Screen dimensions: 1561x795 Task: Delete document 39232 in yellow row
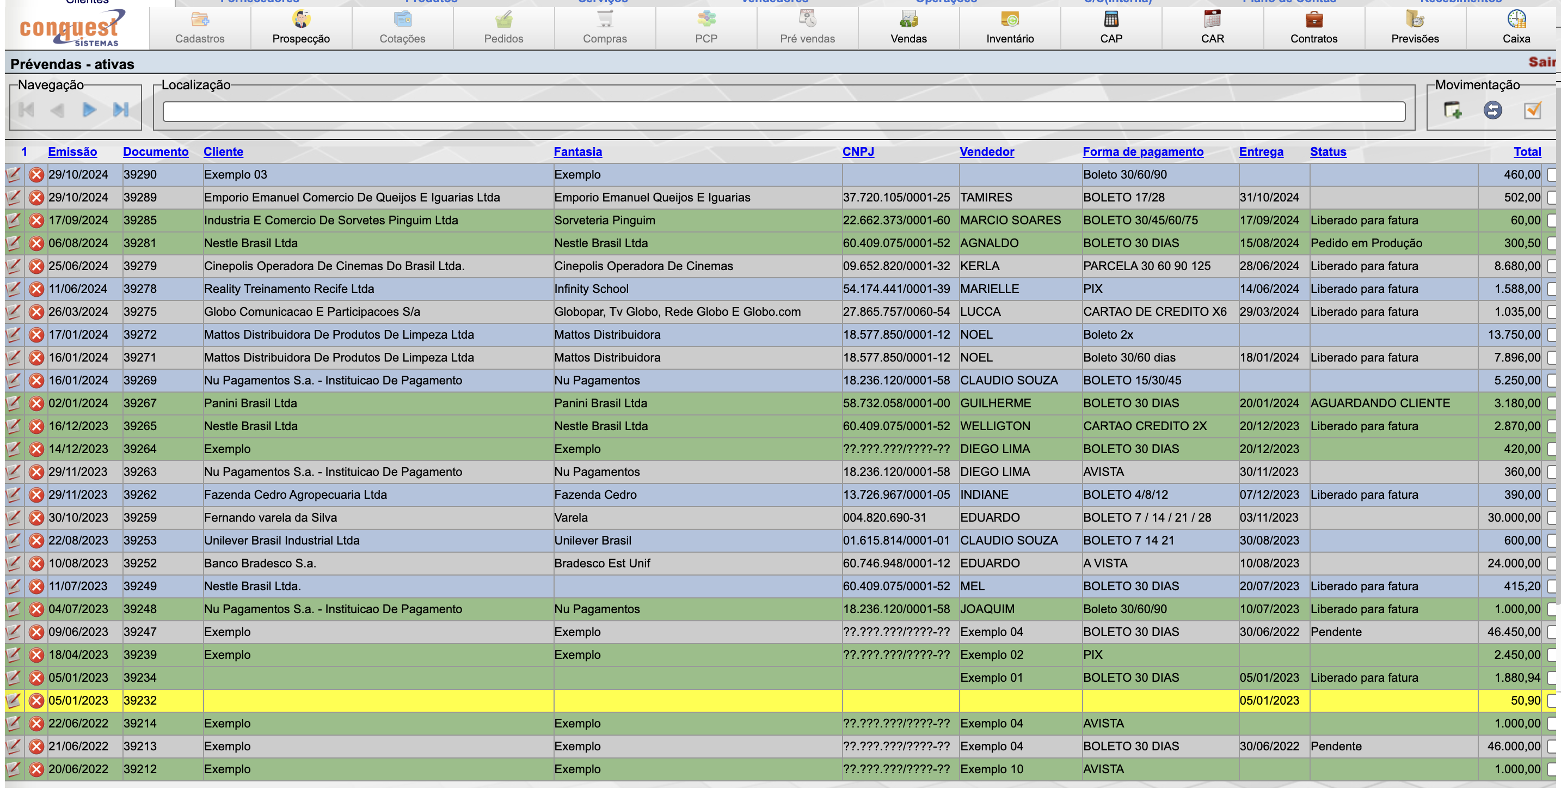(36, 700)
